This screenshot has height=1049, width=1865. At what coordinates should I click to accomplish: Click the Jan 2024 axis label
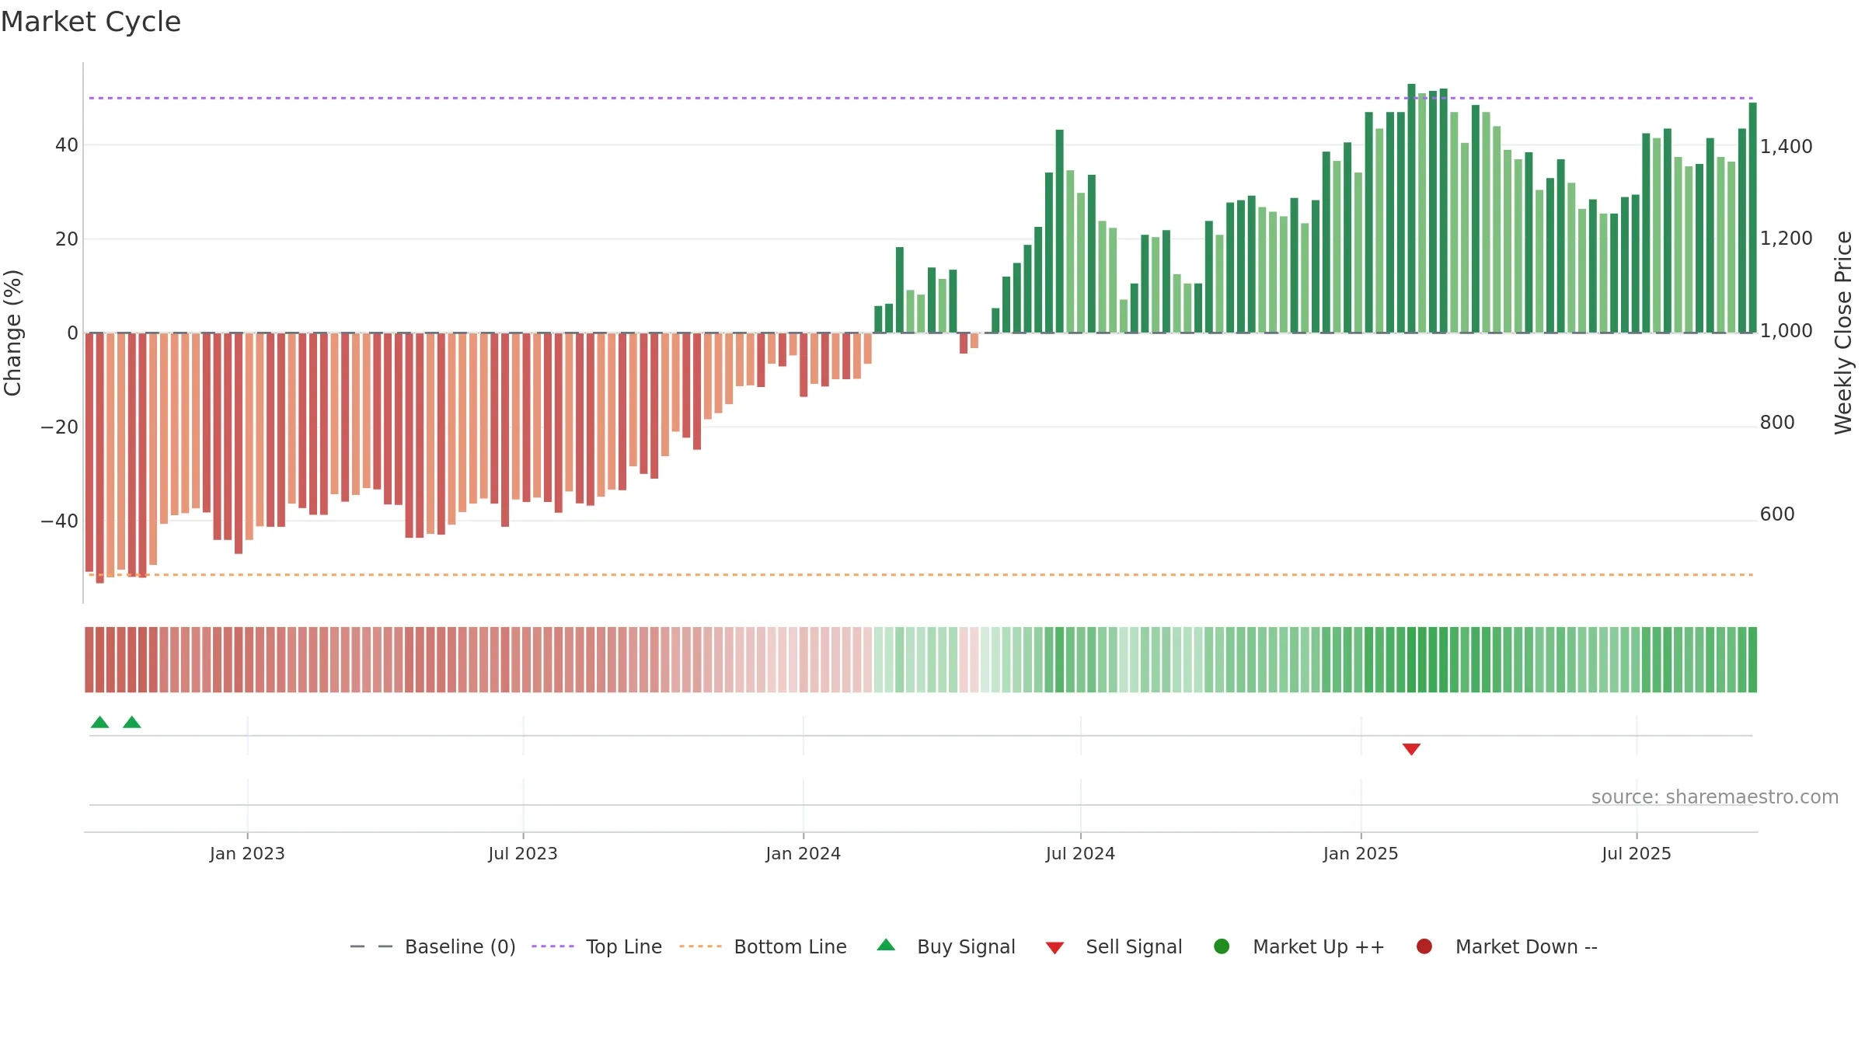[x=803, y=854]
